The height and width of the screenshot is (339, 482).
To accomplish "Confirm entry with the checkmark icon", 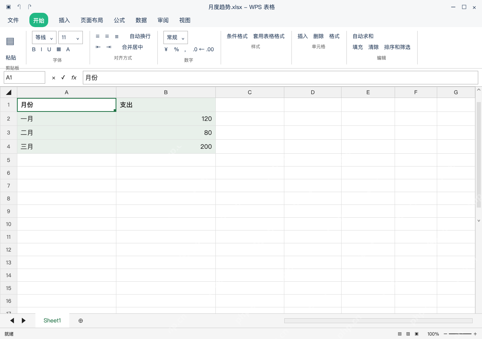I will coord(63,78).
